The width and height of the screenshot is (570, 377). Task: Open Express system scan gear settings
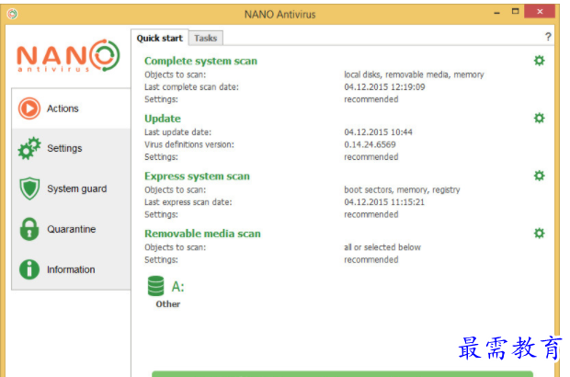pyautogui.click(x=539, y=176)
